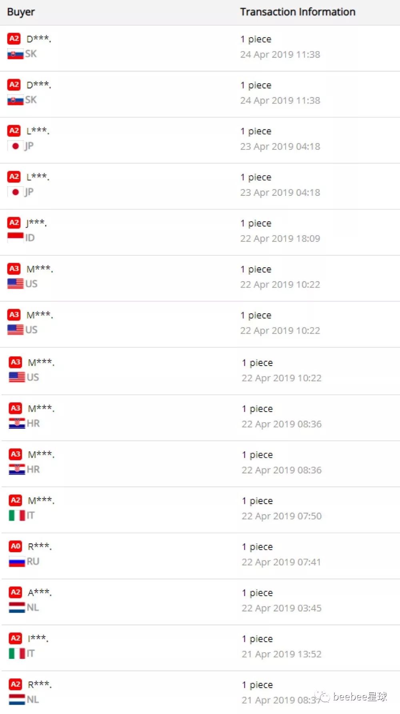
Task: Click the Italy flag in the I*** row
Action: point(17,654)
